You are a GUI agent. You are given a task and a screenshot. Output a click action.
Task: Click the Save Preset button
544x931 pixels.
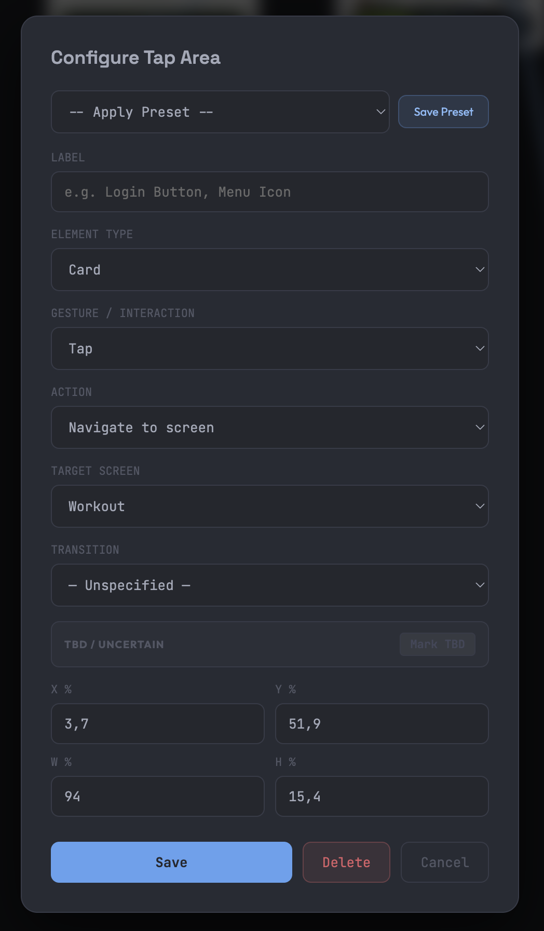tap(443, 112)
